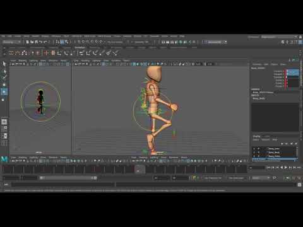Select the highlighted Animation shelf tab
Image resolution: width=303 pixels, height=227 pixels.
tap(80, 48)
